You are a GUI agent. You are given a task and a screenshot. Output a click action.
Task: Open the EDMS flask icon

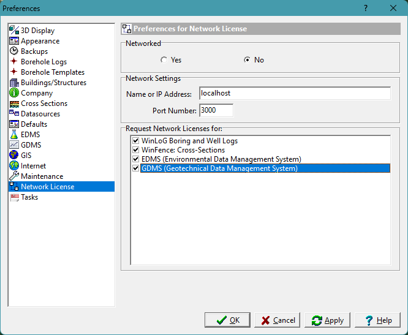pos(14,135)
